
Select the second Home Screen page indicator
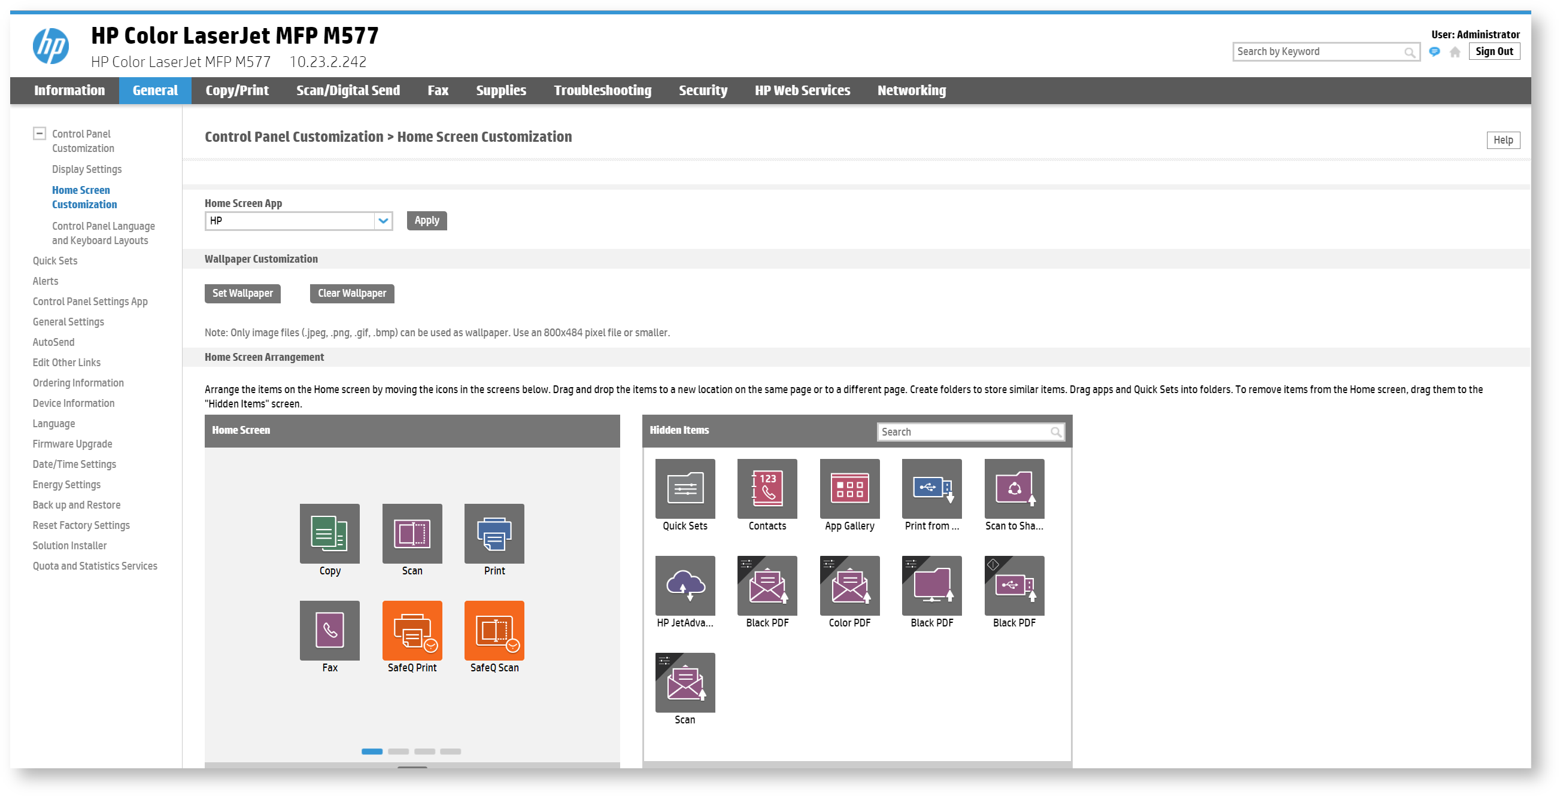point(398,751)
